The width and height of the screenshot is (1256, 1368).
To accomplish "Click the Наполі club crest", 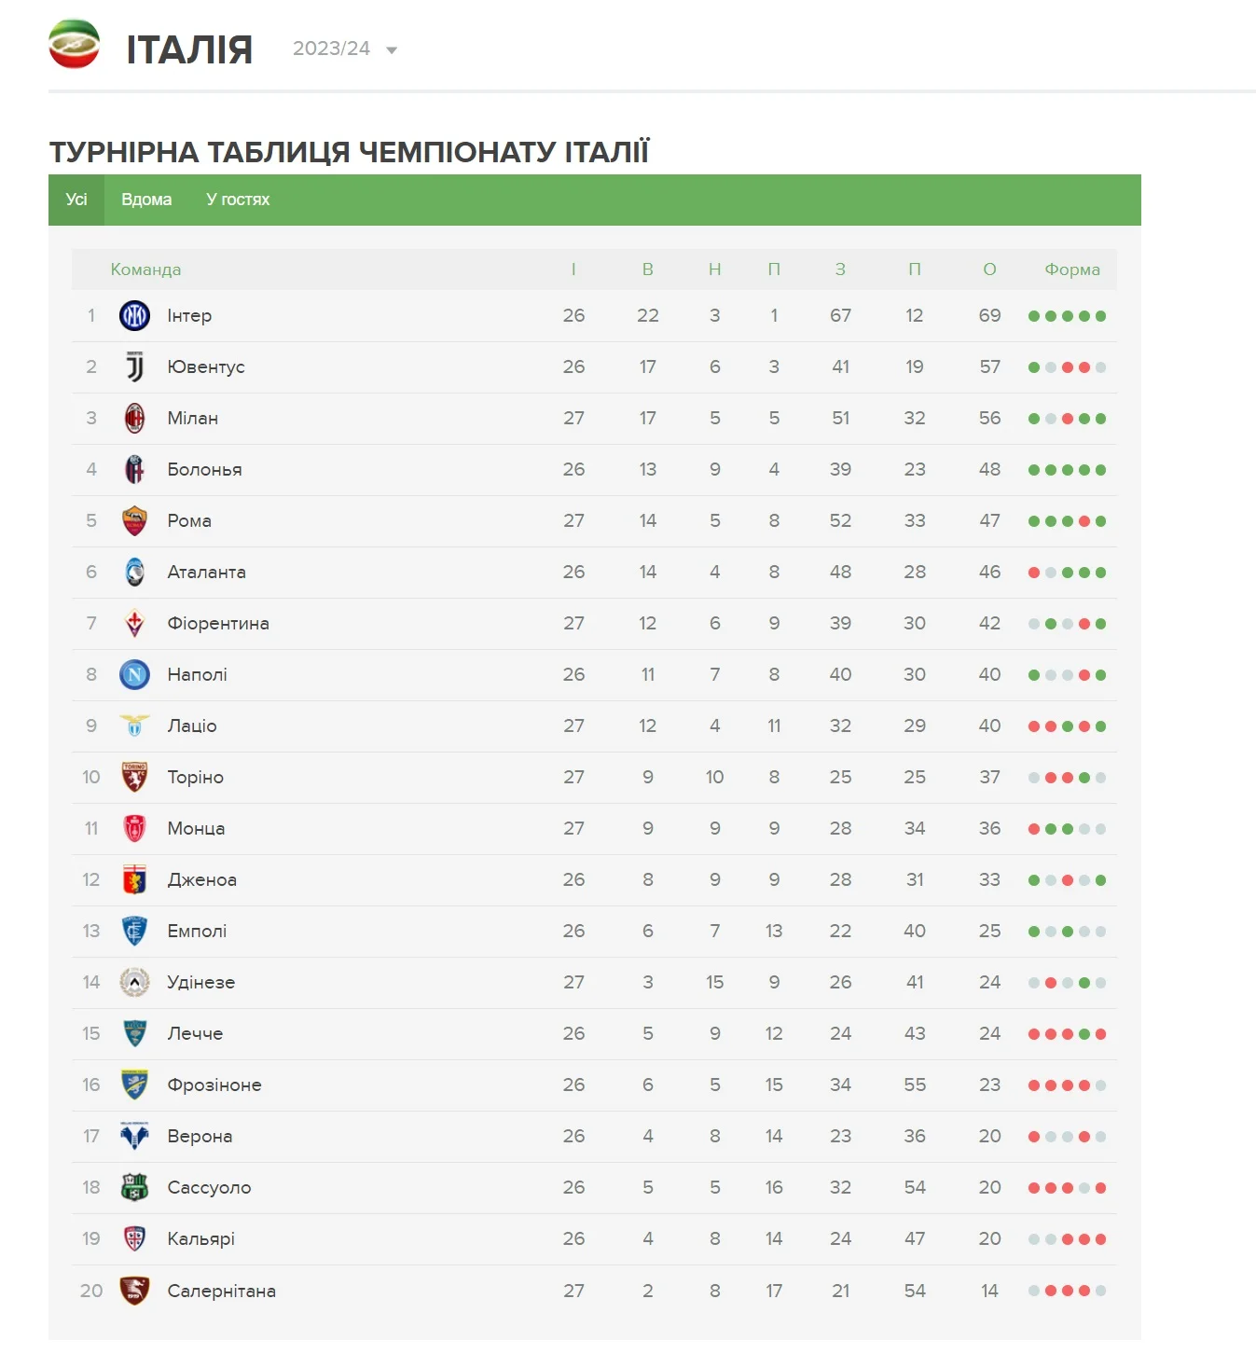I will pyautogui.click(x=135, y=675).
